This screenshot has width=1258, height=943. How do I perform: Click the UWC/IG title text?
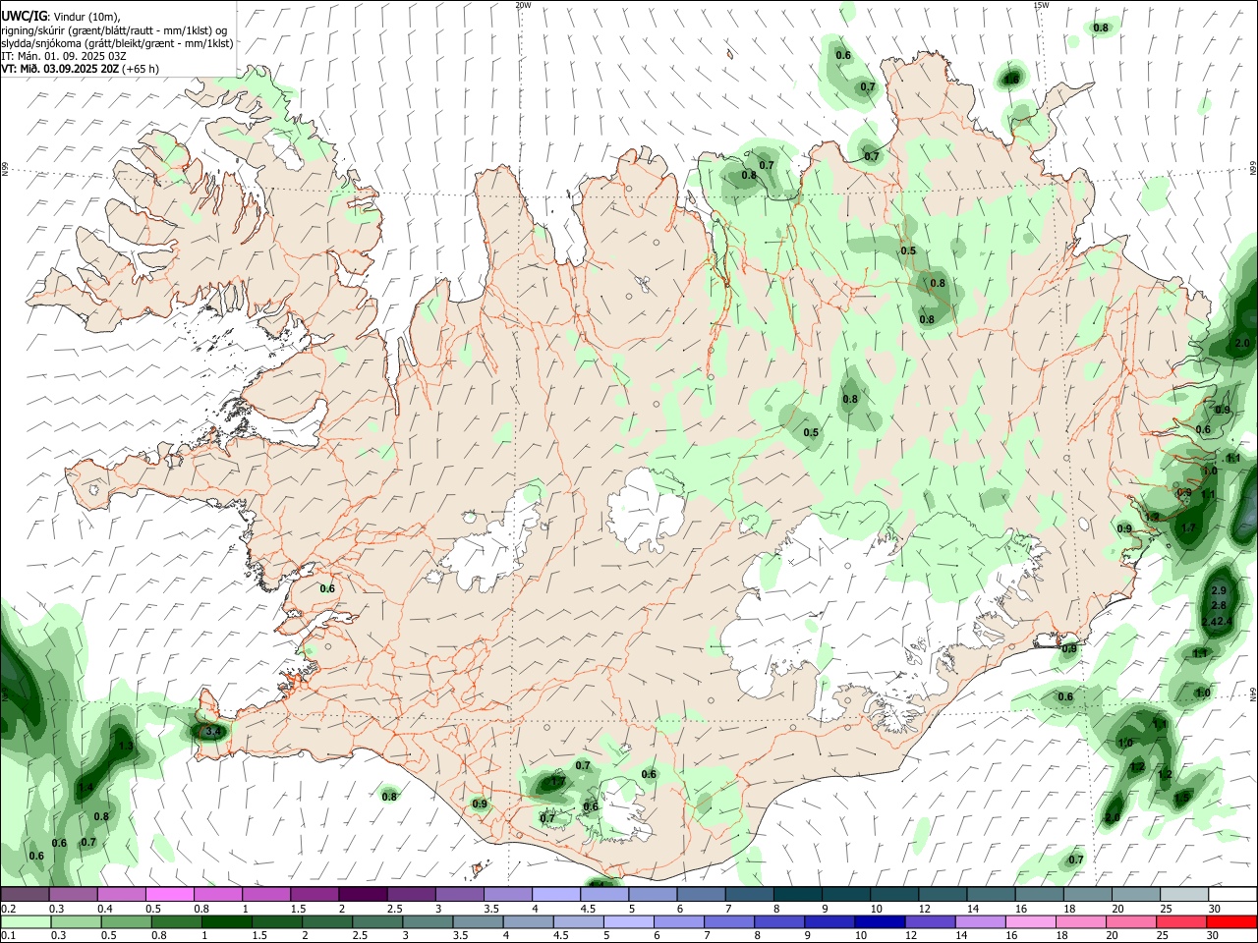click(24, 16)
